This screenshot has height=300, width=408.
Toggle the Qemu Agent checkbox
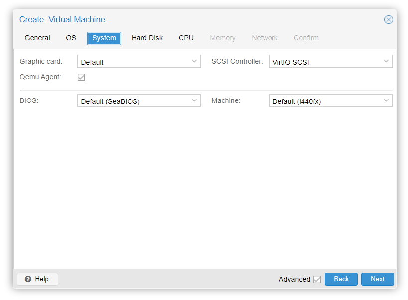coord(81,77)
